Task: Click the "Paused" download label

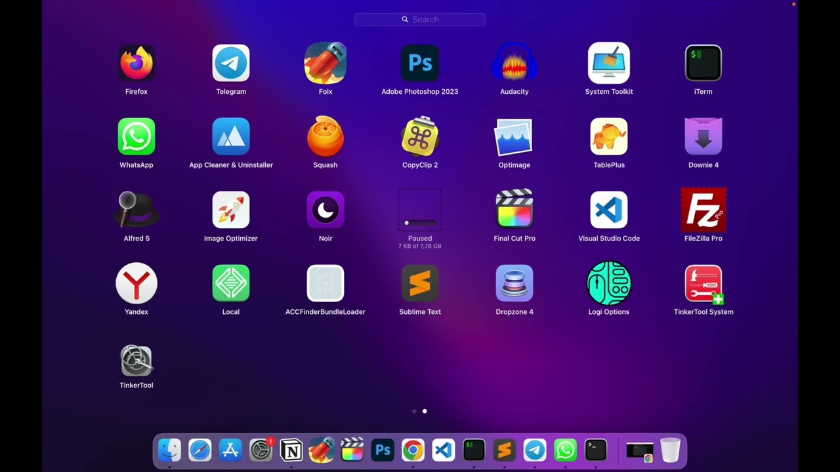Action: point(420,239)
